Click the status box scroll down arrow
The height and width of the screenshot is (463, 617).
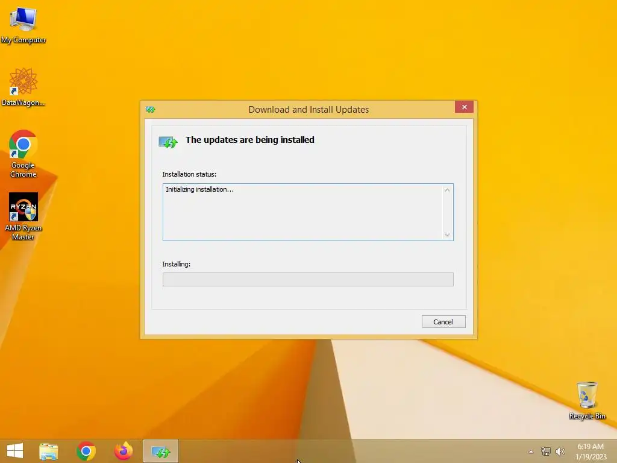(447, 235)
